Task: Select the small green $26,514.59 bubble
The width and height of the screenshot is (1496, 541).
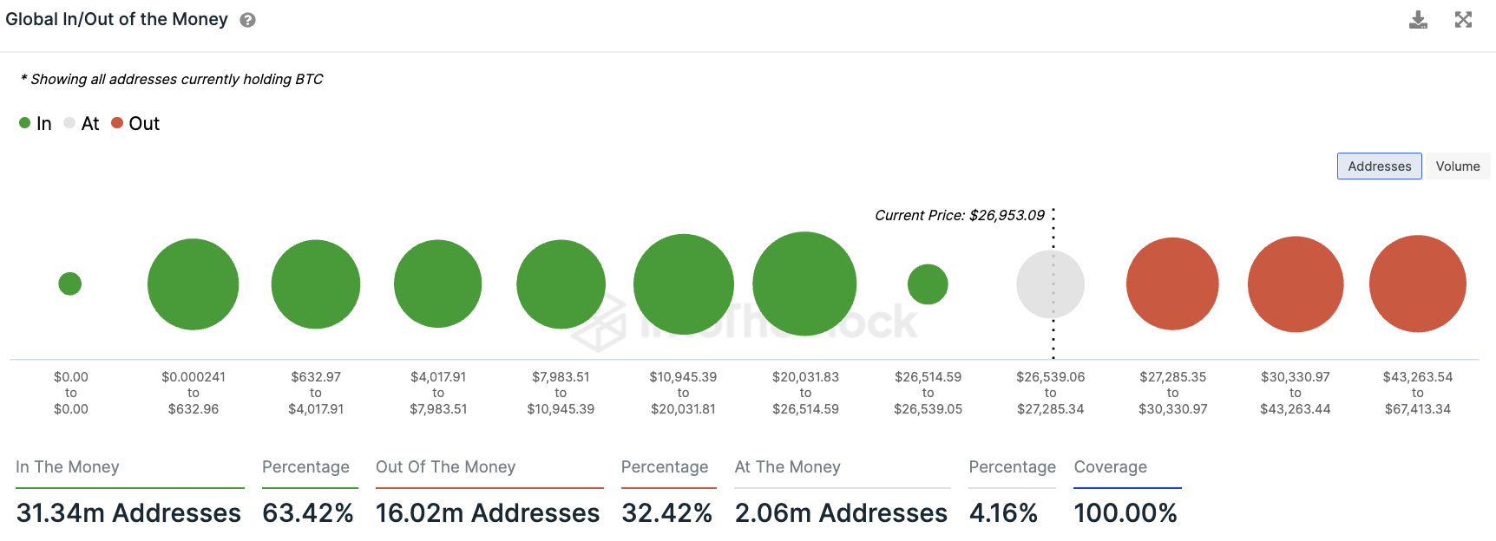Action: point(928,284)
